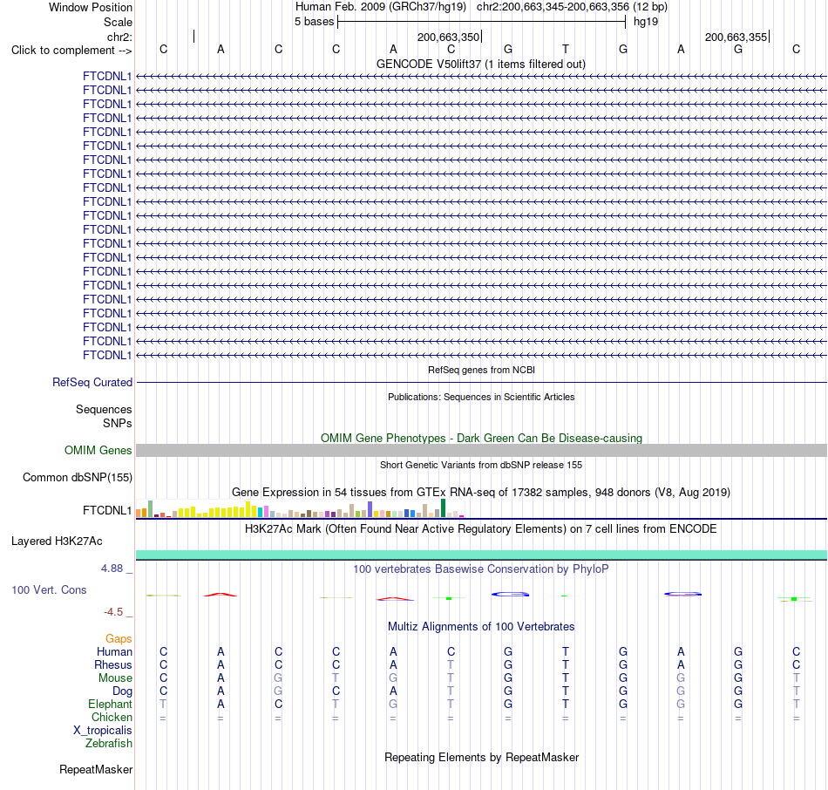Click the Dog alignment row label
The image size is (828, 790).
(x=123, y=691)
